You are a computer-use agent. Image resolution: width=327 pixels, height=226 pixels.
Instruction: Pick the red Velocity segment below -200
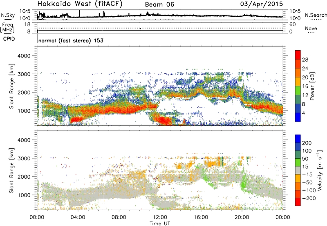[298, 202]
